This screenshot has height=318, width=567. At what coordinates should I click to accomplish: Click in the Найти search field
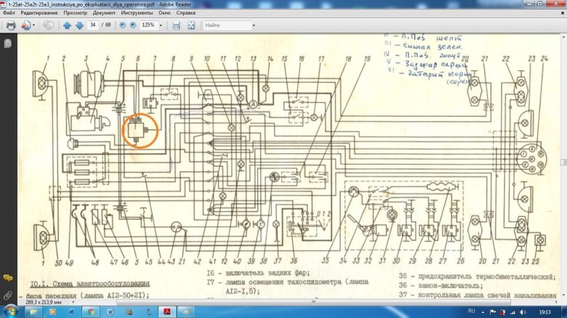click(x=226, y=25)
